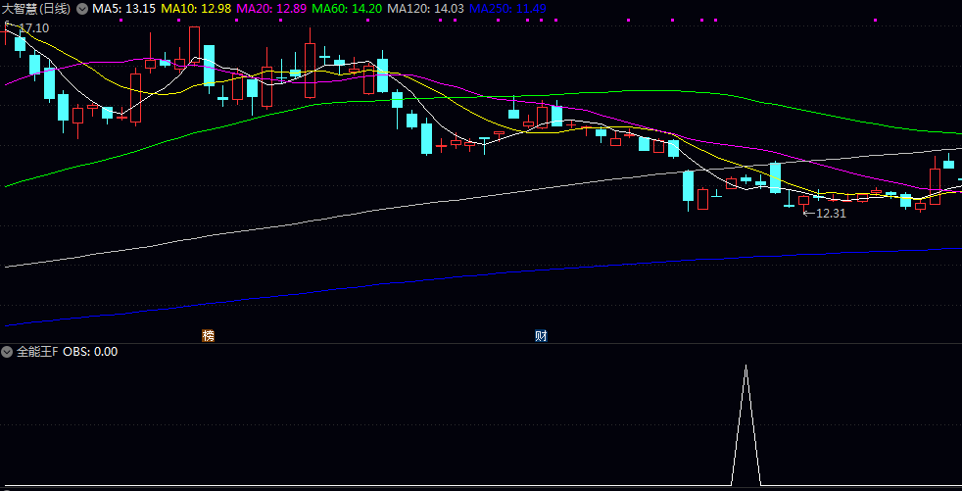Click the large cyan candle above 12.31

tap(775, 176)
